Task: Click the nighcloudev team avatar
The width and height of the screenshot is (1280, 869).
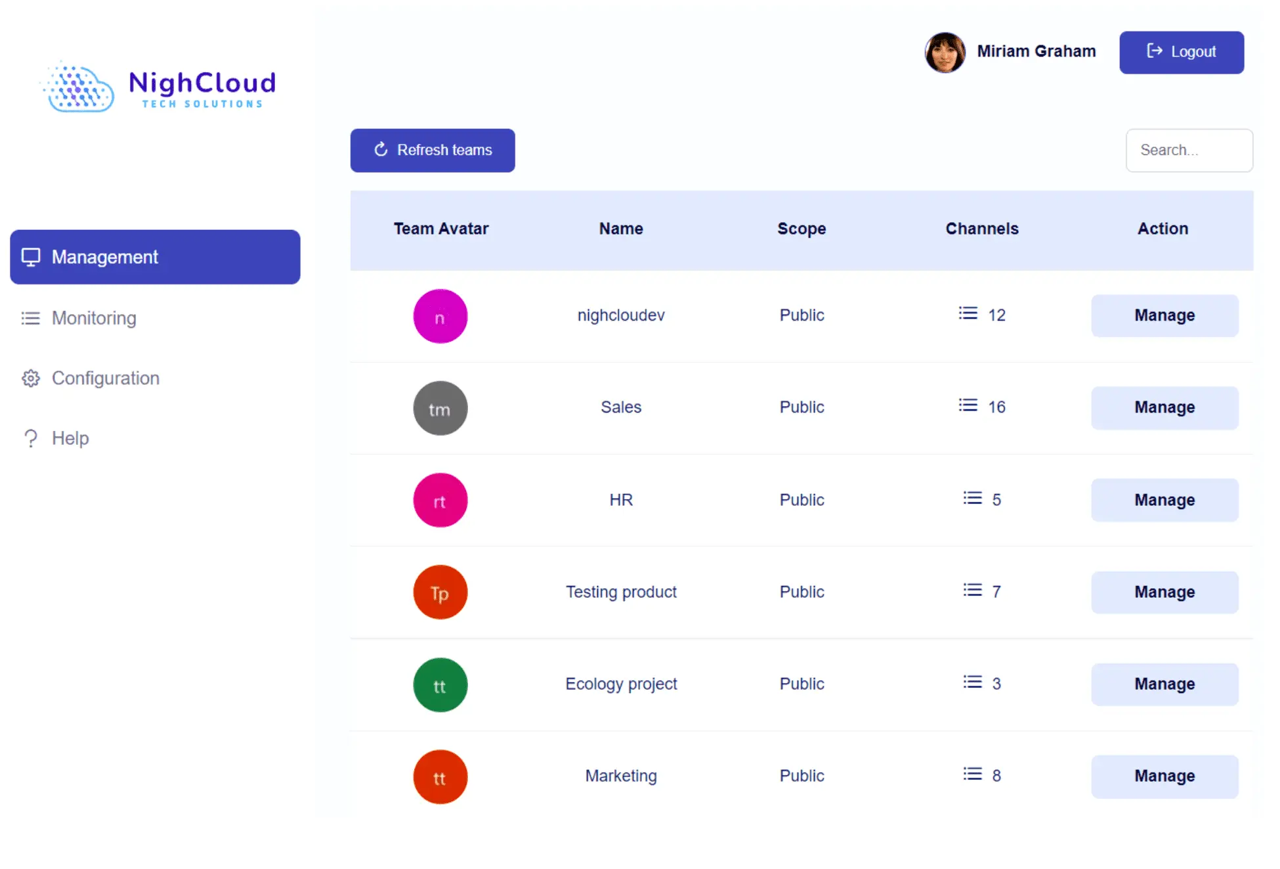Action: click(x=440, y=317)
